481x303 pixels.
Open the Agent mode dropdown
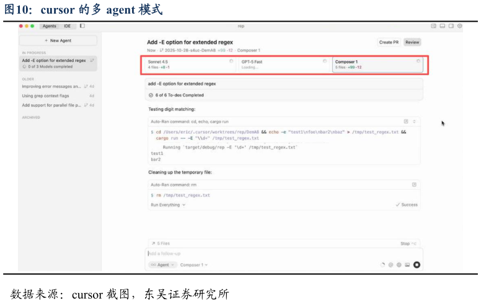click(162, 265)
